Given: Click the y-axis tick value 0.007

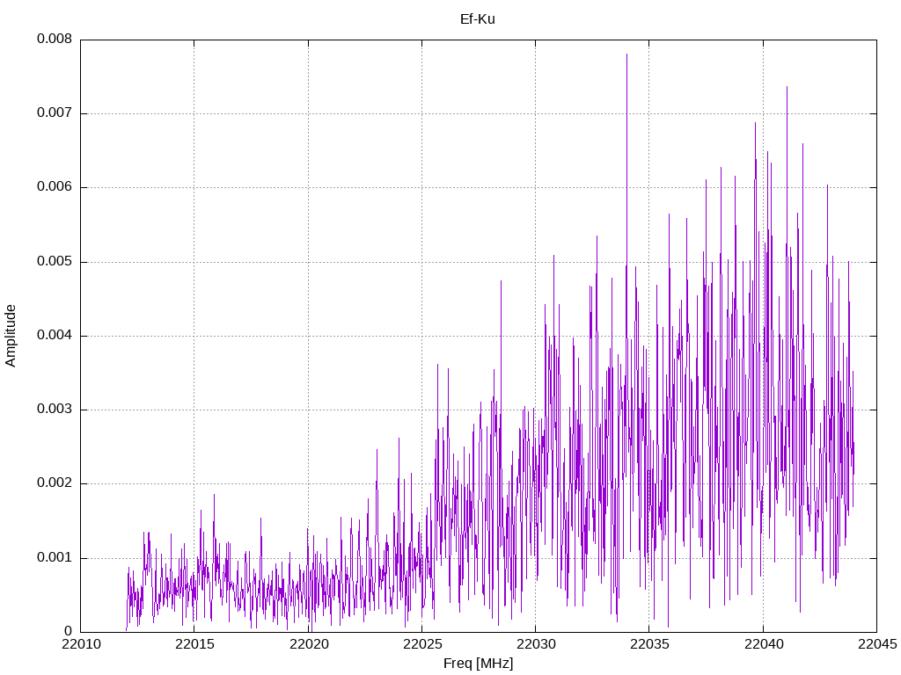Looking at the screenshot, I should pos(55,112).
